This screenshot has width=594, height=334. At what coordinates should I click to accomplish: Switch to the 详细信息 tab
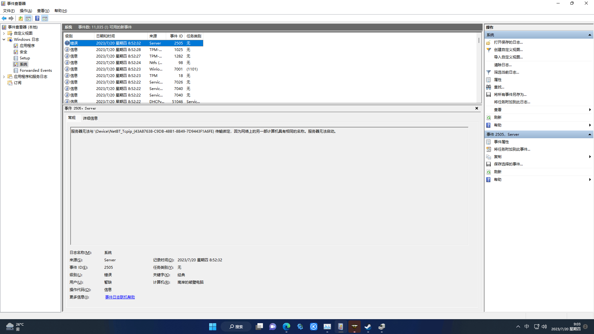coord(90,118)
